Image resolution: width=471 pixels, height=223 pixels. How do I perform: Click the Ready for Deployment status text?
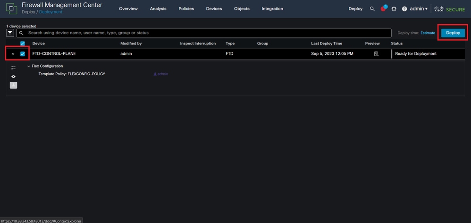pyautogui.click(x=416, y=54)
